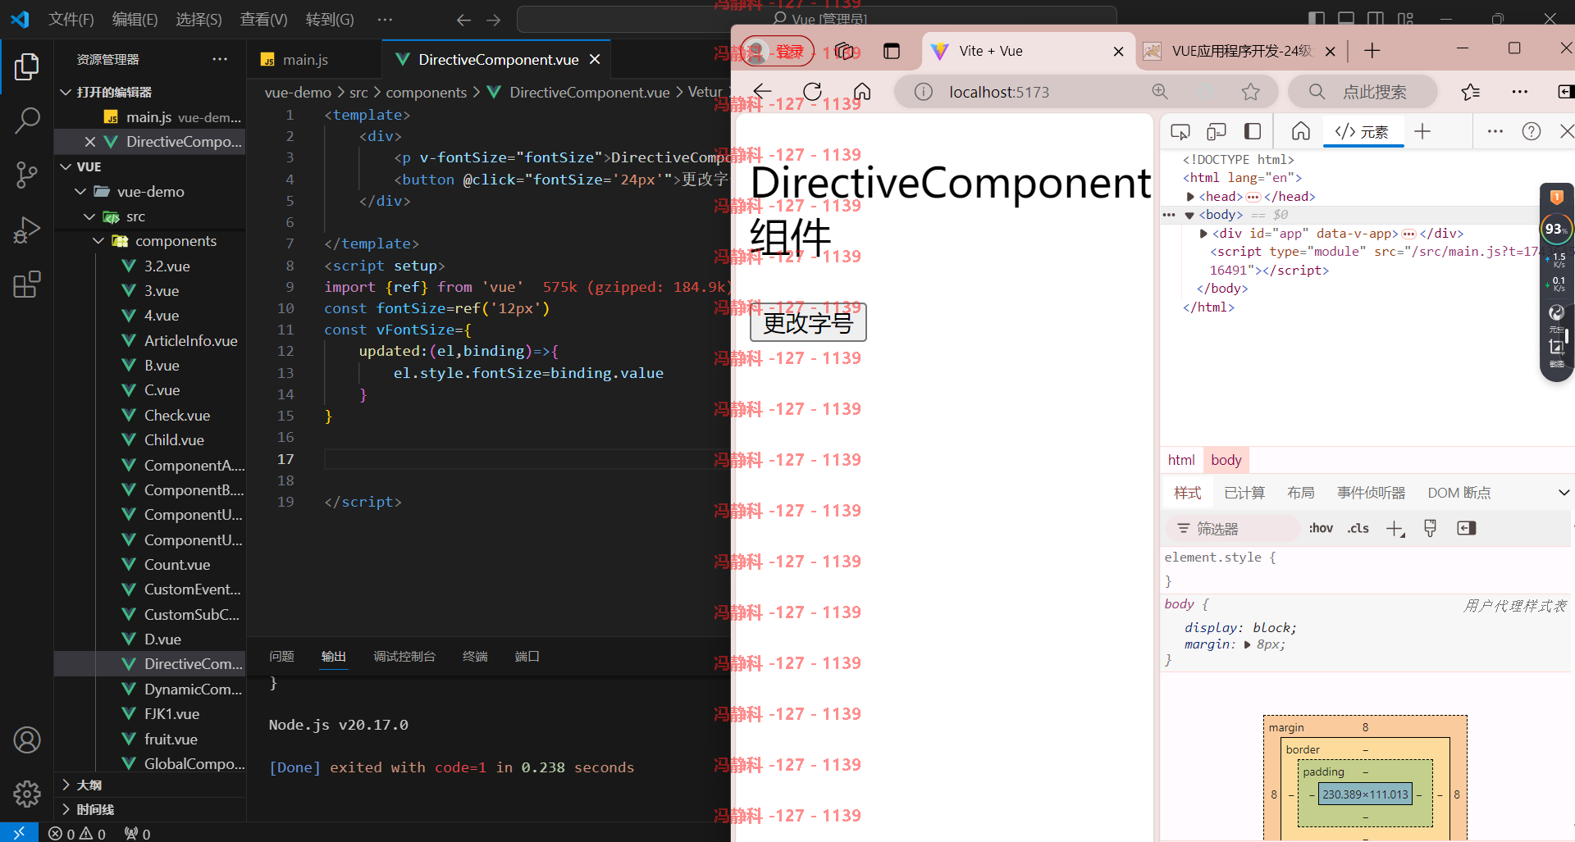Toggle DevTools activity bar dock icon
Screen dimensions: 1575x842
(x=1253, y=131)
